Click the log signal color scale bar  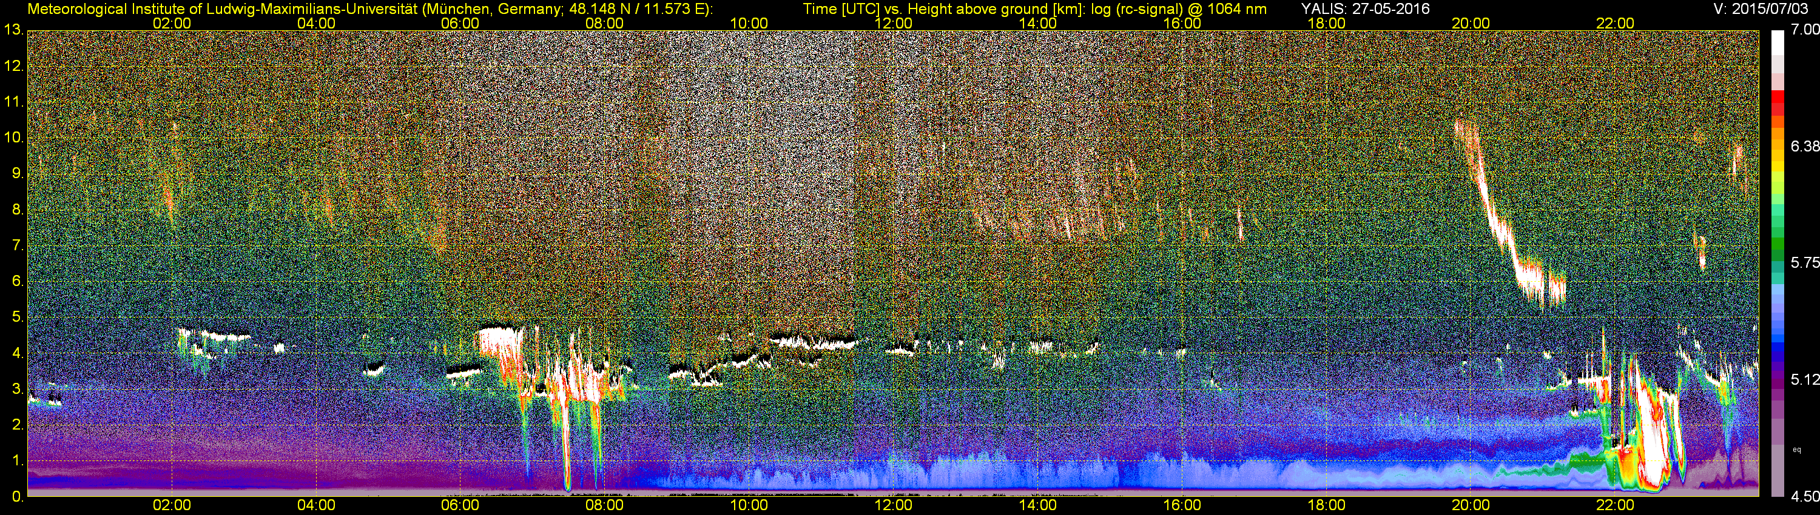[1777, 263]
